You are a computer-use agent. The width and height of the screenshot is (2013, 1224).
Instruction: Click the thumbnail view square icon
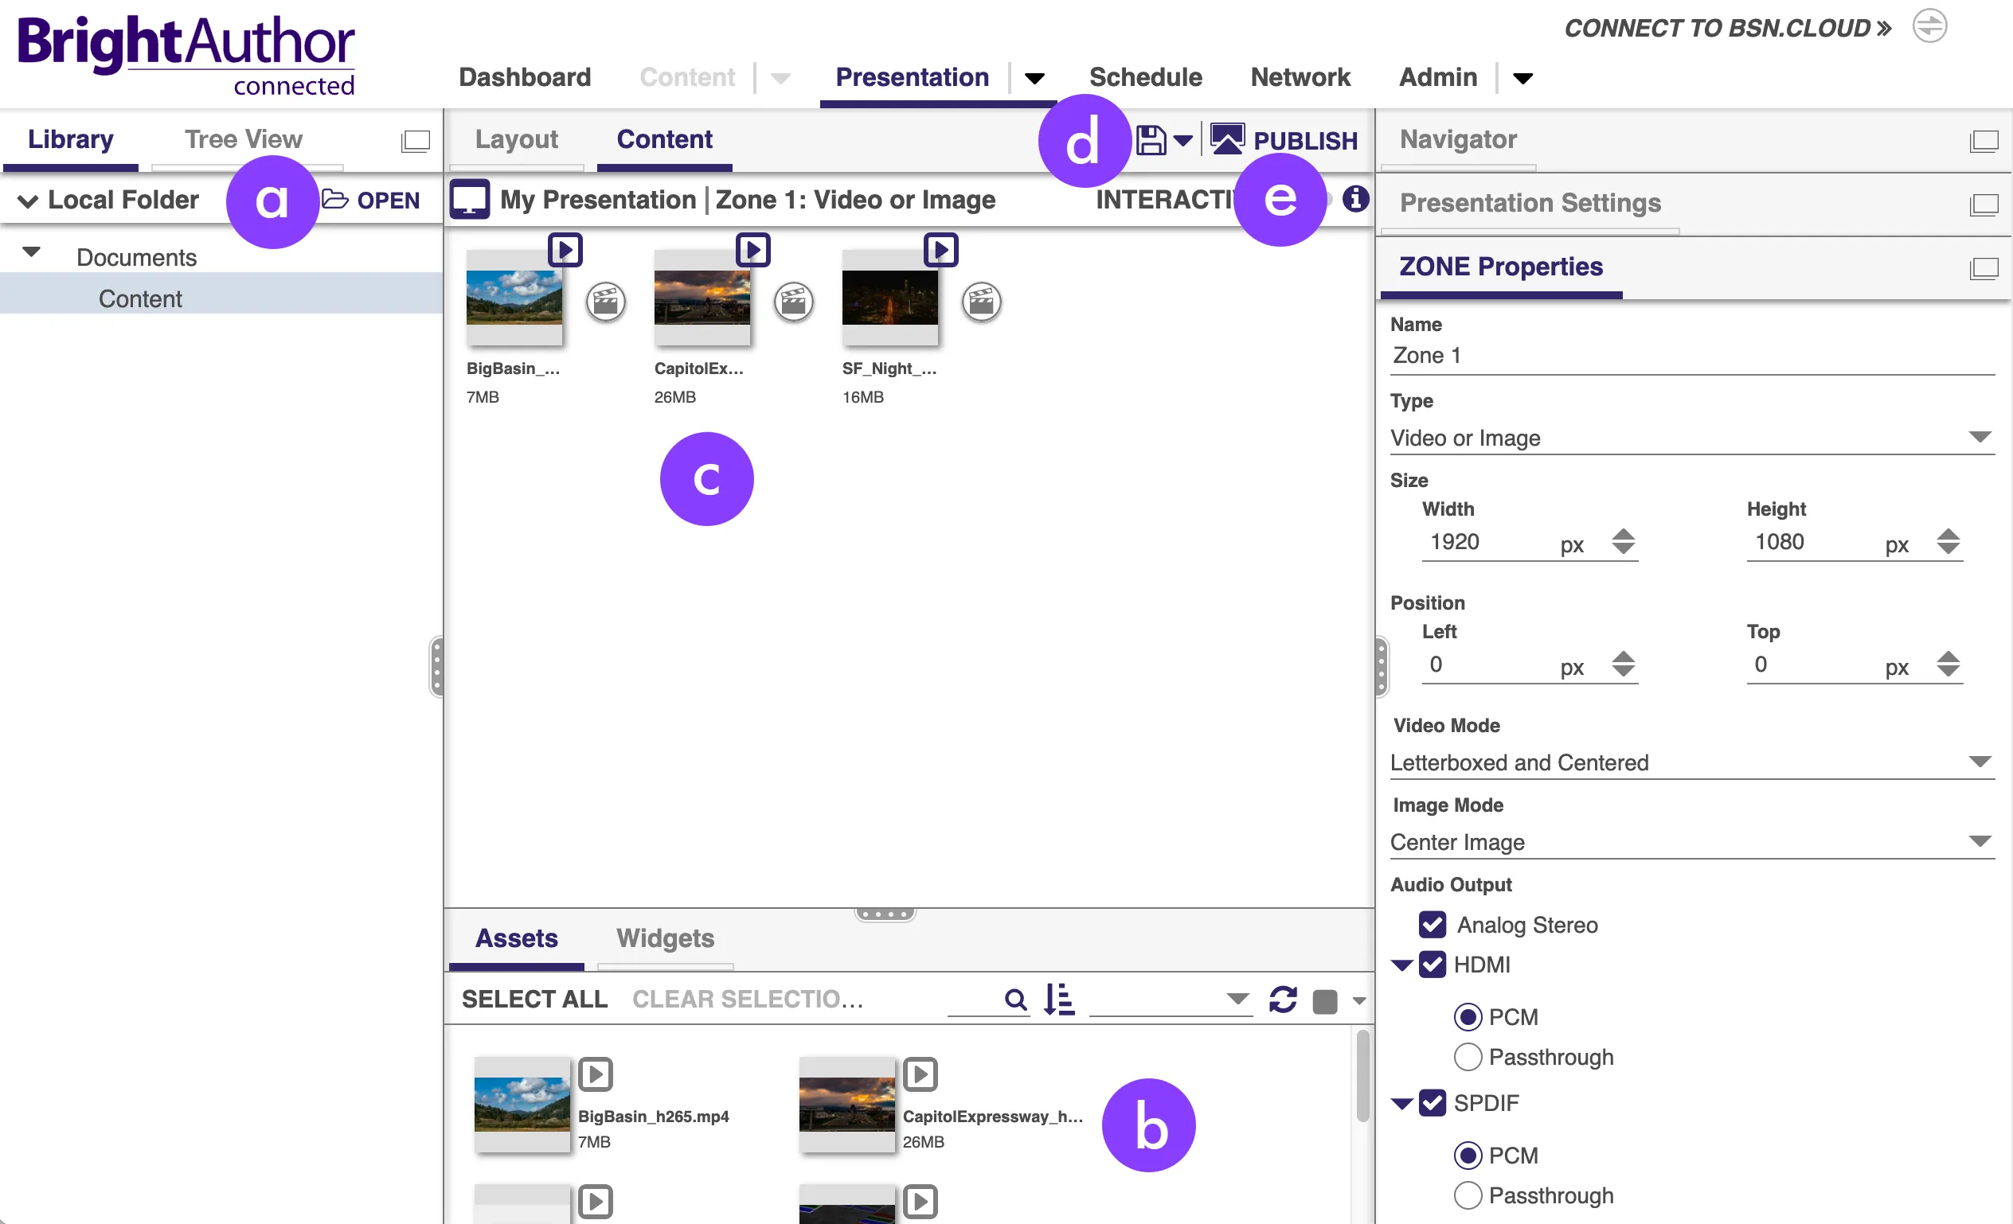click(x=1324, y=1001)
